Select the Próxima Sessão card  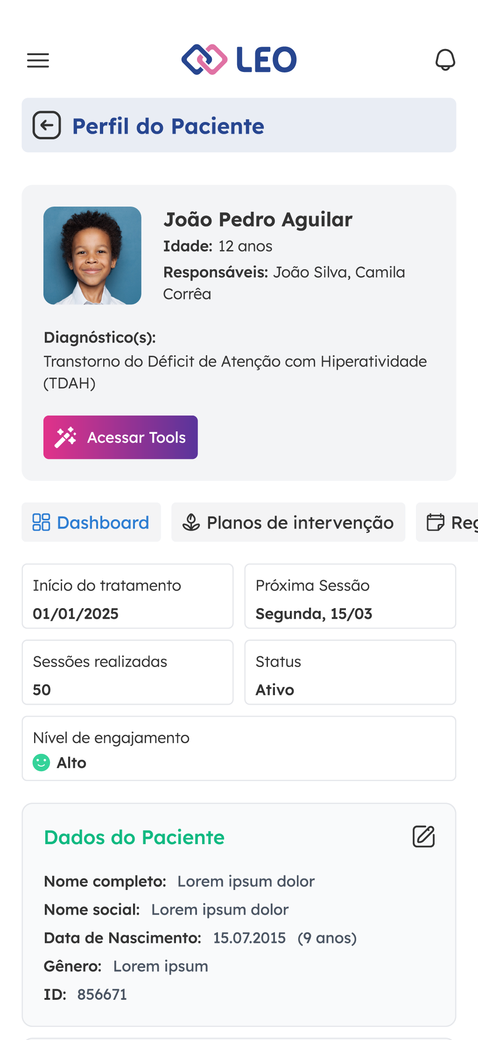tap(350, 596)
